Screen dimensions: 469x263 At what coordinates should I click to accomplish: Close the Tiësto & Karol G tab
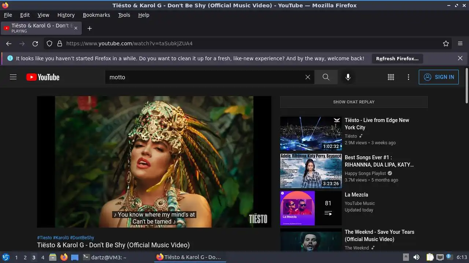[x=76, y=28]
